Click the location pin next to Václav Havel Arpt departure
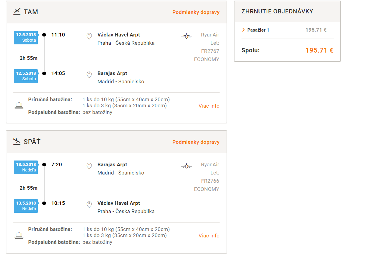 tap(89, 36)
